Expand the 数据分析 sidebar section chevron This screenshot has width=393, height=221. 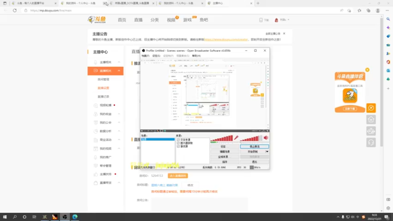(x=119, y=131)
